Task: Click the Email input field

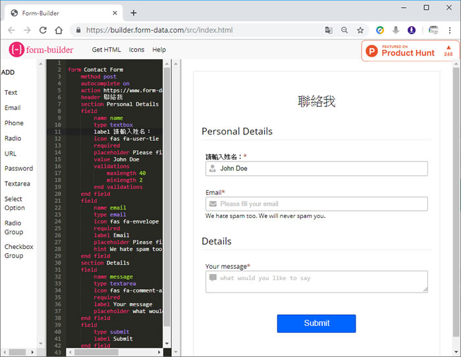Action: click(x=316, y=204)
